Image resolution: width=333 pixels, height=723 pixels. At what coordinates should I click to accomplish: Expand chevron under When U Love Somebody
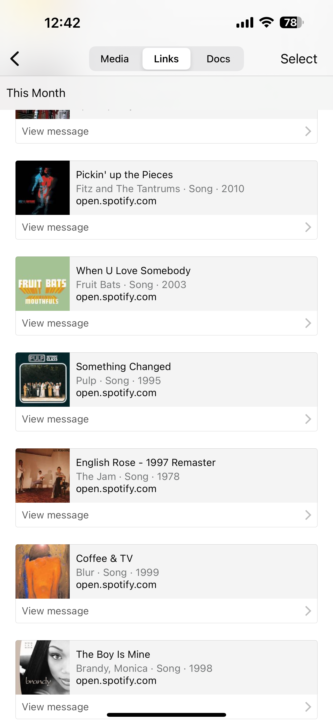tap(308, 323)
